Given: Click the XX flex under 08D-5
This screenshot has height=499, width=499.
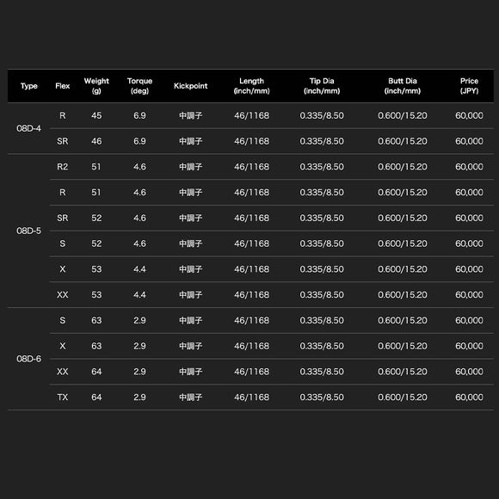Looking at the screenshot, I should pos(62,295).
